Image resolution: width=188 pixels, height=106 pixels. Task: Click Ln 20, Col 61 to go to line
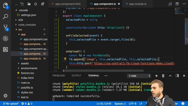[x=104, y=103]
